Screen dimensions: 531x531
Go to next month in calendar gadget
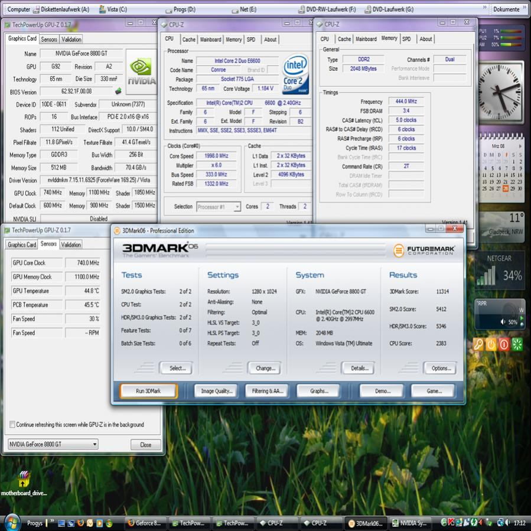520,146
